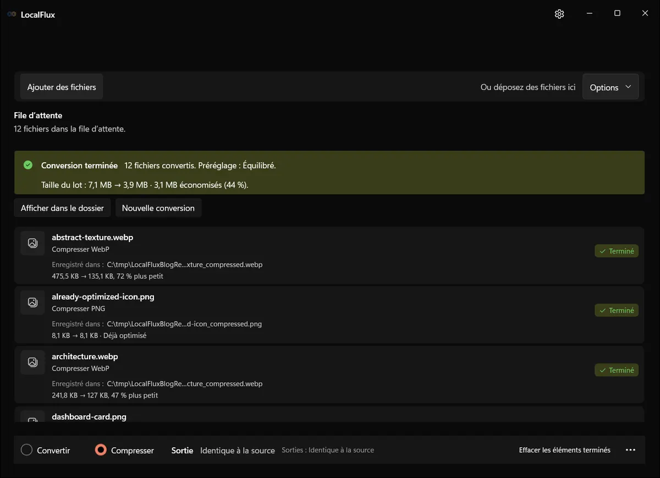Click 'Identique à la source' output setting
Image resolution: width=660 pixels, height=478 pixels.
[x=238, y=450]
